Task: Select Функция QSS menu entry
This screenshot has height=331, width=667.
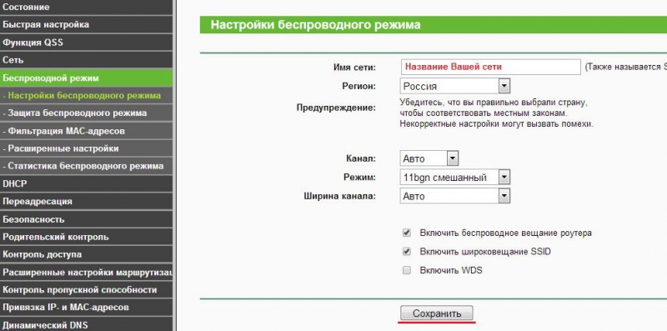Action: tap(87, 43)
